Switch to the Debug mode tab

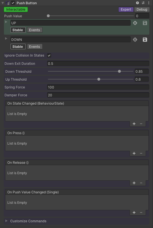142,10
